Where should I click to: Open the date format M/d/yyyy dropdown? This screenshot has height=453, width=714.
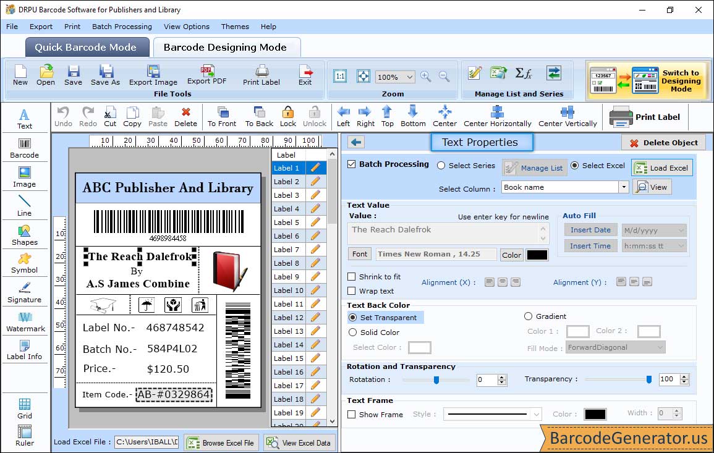tap(681, 231)
